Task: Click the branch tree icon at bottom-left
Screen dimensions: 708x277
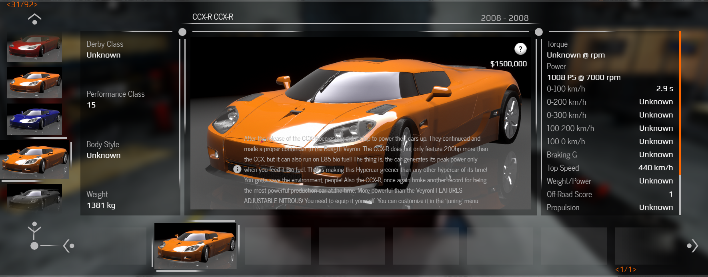Action: point(34,236)
